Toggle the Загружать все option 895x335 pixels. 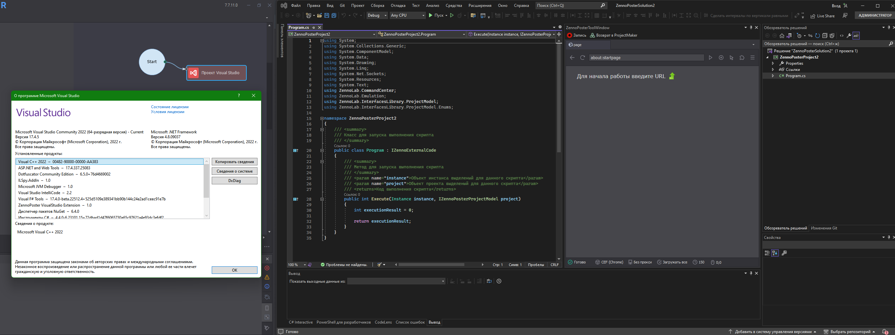pos(672,262)
